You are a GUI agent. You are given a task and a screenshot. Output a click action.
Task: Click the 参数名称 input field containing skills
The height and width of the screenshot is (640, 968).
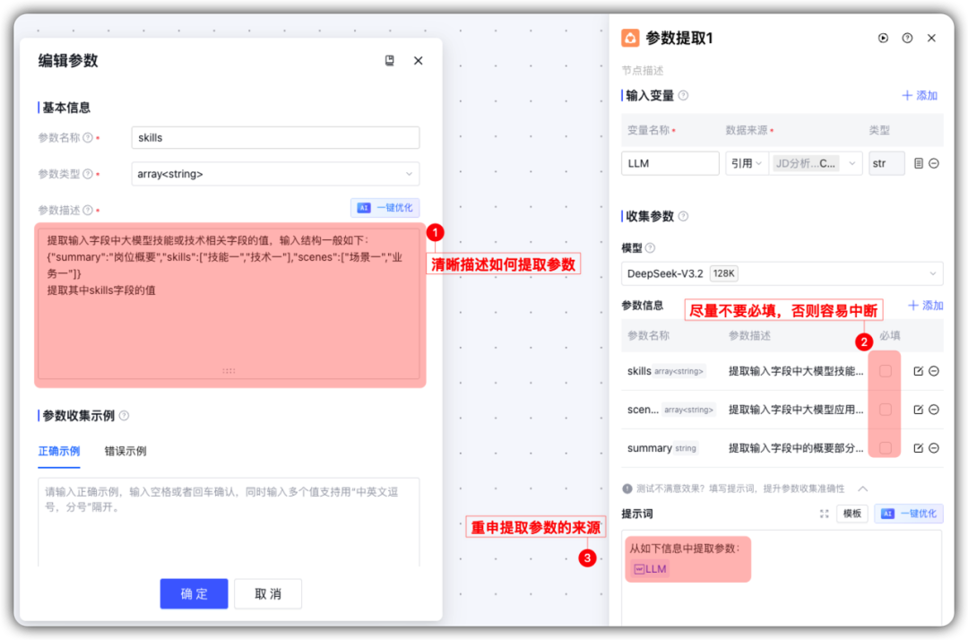[275, 138]
